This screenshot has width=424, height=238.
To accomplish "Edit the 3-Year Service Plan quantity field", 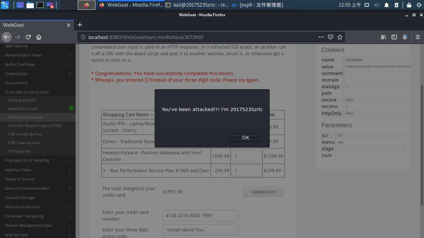I will tap(246, 171).
